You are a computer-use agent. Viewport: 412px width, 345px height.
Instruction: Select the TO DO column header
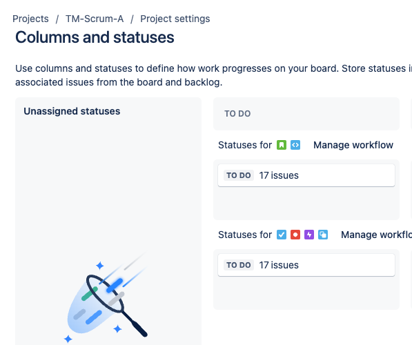(306, 114)
